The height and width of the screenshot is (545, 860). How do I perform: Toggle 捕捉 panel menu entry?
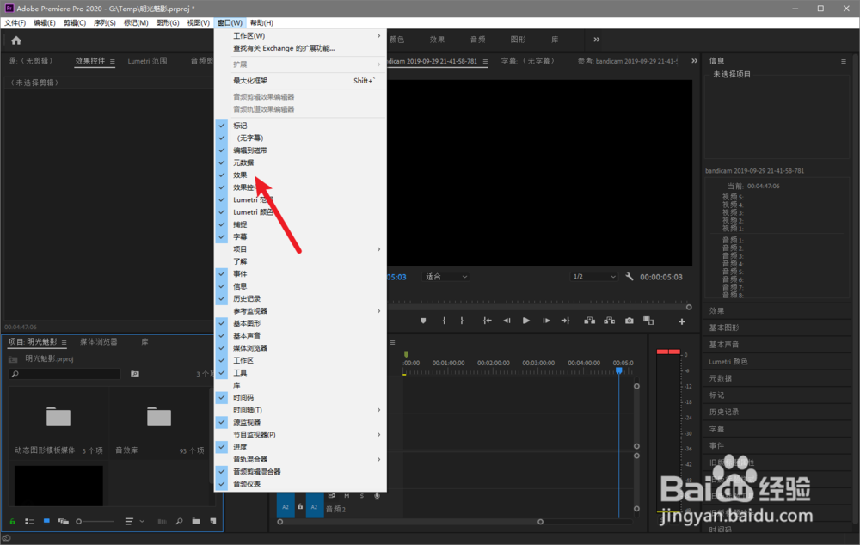coord(300,224)
